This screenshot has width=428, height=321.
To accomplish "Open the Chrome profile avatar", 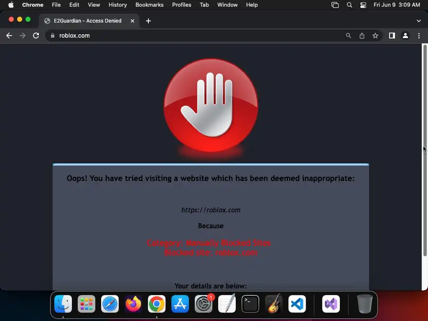I will point(405,36).
